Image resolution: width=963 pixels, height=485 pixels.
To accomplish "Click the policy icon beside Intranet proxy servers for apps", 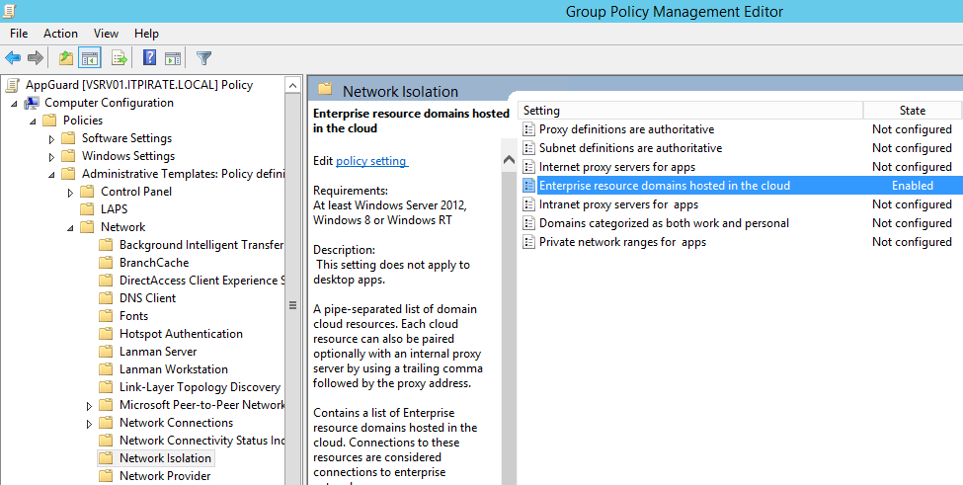I will coord(528,204).
